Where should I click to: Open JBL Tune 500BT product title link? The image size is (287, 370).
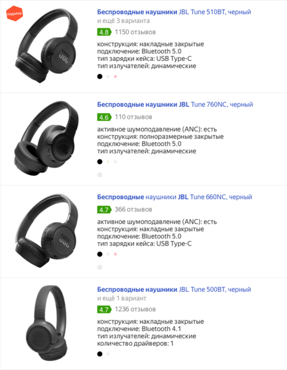174,289
